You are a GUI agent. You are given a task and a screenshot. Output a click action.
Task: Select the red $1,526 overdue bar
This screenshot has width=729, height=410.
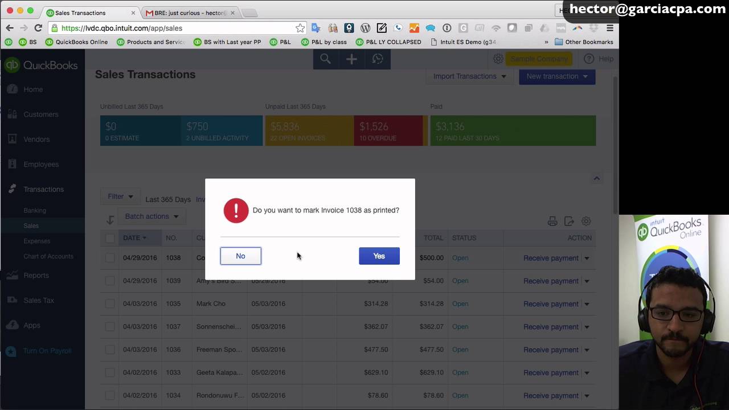(x=389, y=130)
